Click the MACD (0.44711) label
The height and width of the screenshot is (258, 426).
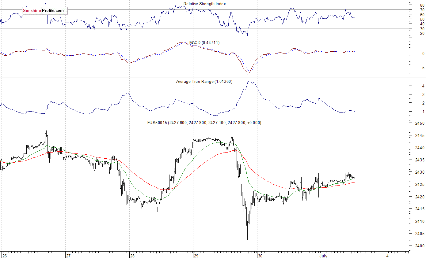pos(204,42)
